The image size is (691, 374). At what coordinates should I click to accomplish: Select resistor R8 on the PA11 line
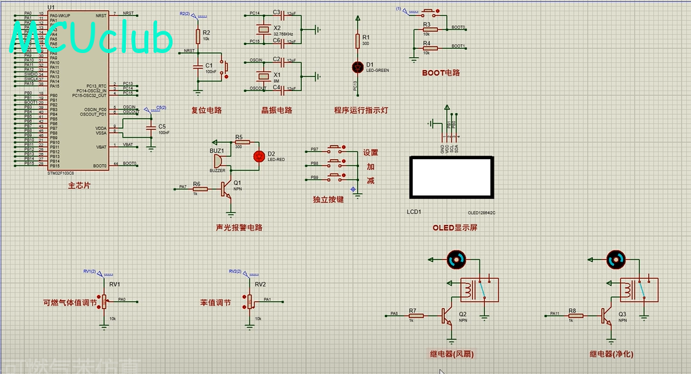tap(575, 316)
